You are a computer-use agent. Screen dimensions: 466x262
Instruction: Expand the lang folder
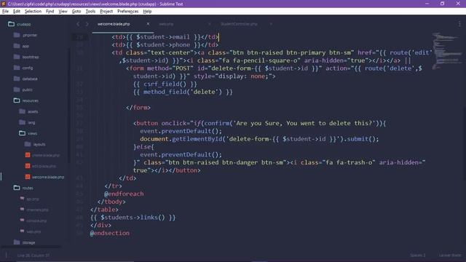pyautogui.click(x=31, y=123)
